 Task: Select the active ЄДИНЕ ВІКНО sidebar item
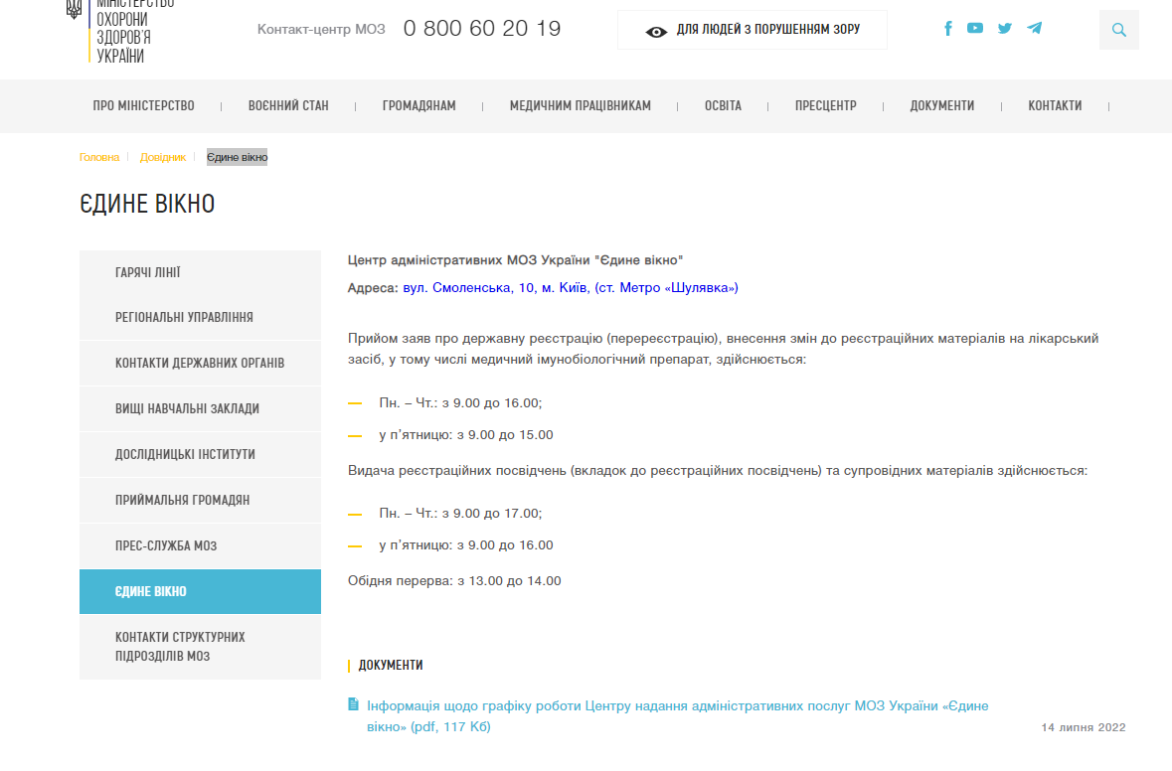pos(201,592)
